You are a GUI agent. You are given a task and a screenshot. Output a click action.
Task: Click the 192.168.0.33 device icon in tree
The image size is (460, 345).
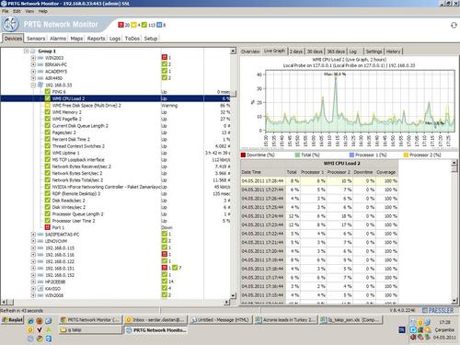(40, 85)
